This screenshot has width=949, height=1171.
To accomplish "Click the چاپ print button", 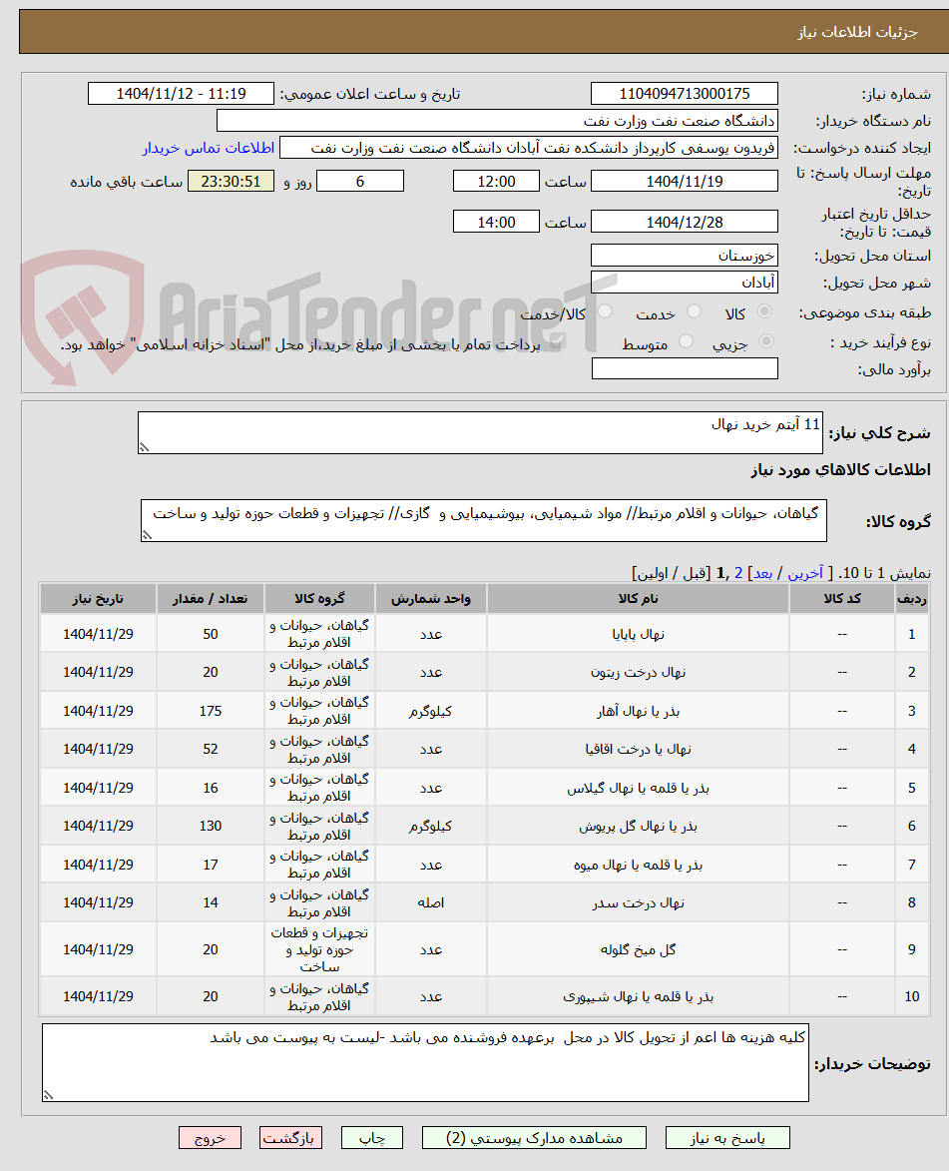I will pos(372,1137).
